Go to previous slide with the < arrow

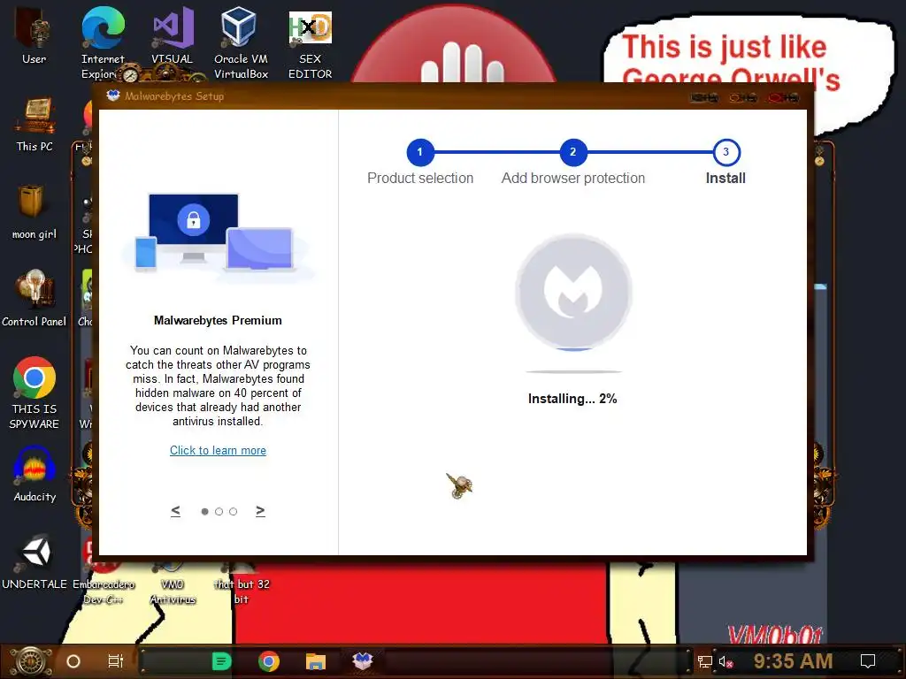[x=176, y=511]
